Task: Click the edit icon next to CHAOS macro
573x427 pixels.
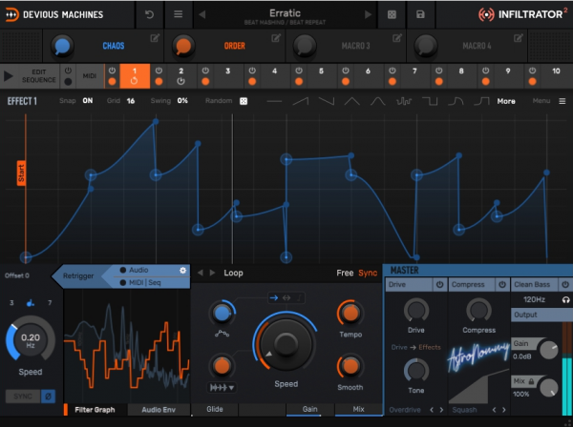Action: (x=155, y=38)
